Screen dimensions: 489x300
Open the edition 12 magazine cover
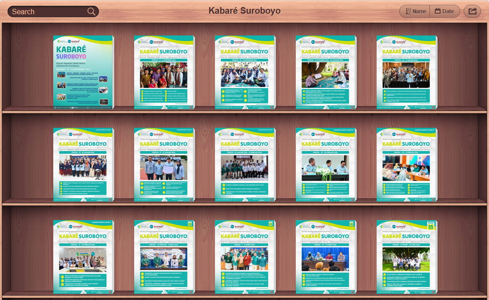point(164,257)
